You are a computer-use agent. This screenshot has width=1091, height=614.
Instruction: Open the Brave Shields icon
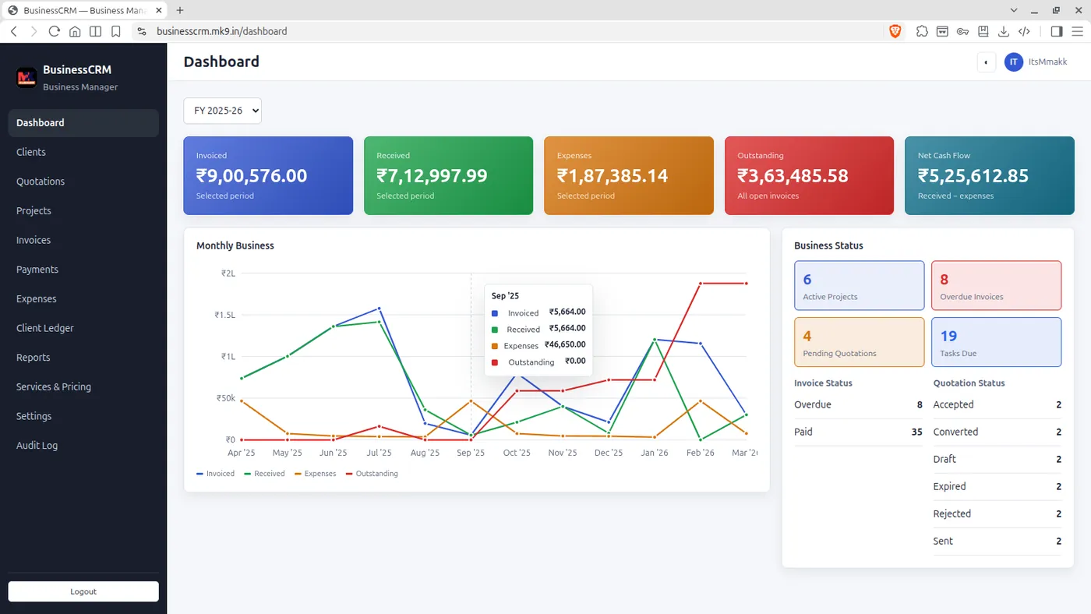(x=895, y=31)
